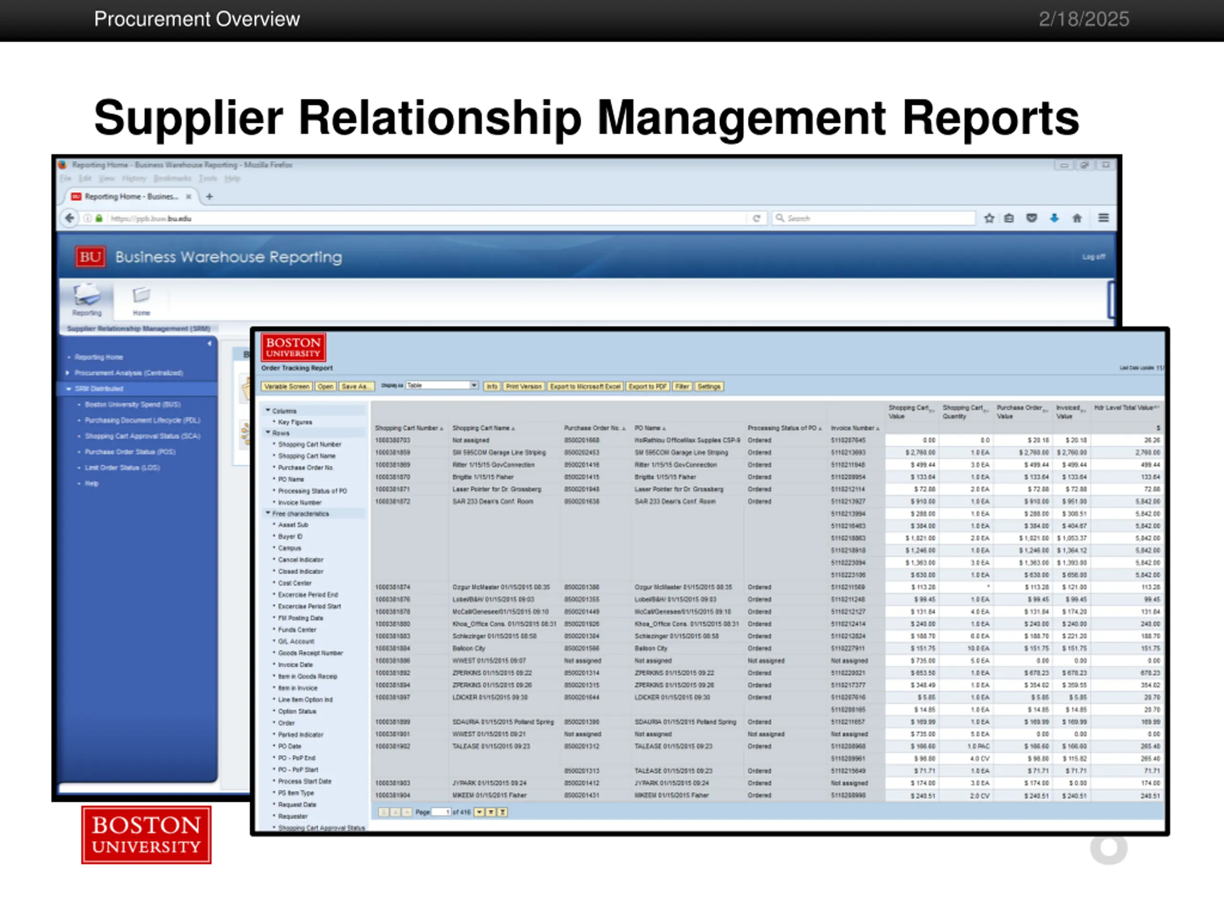Click the Info button
The width and height of the screenshot is (1224, 918).
[492, 386]
